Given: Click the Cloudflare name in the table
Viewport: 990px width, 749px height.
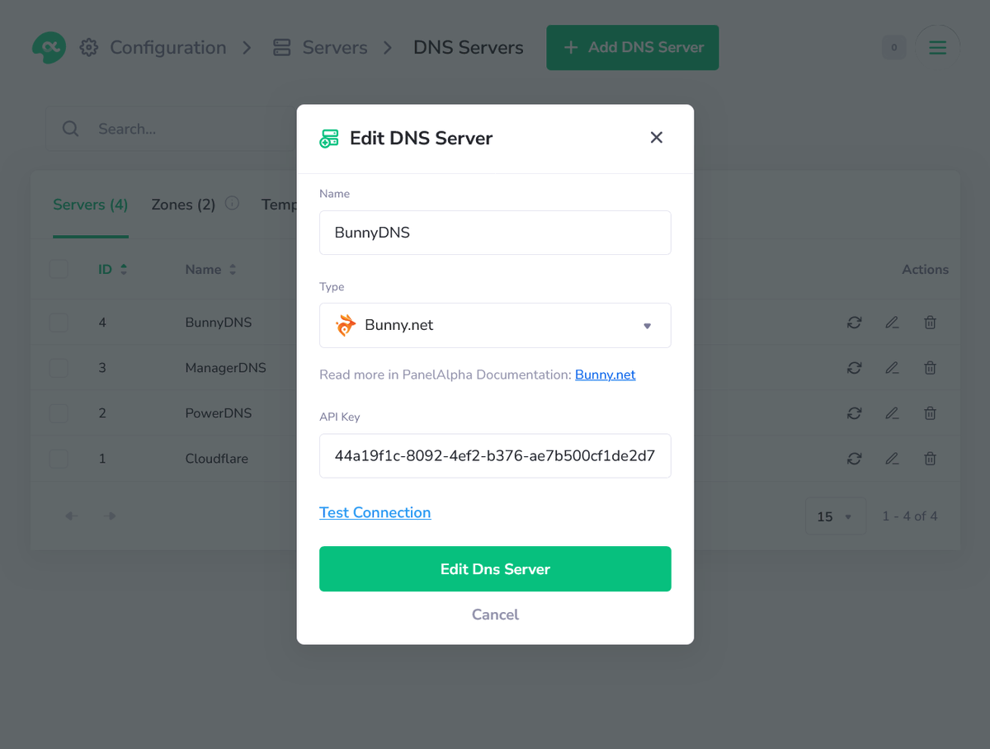Looking at the screenshot, I should pyautogui.click(x=217, y=459).
